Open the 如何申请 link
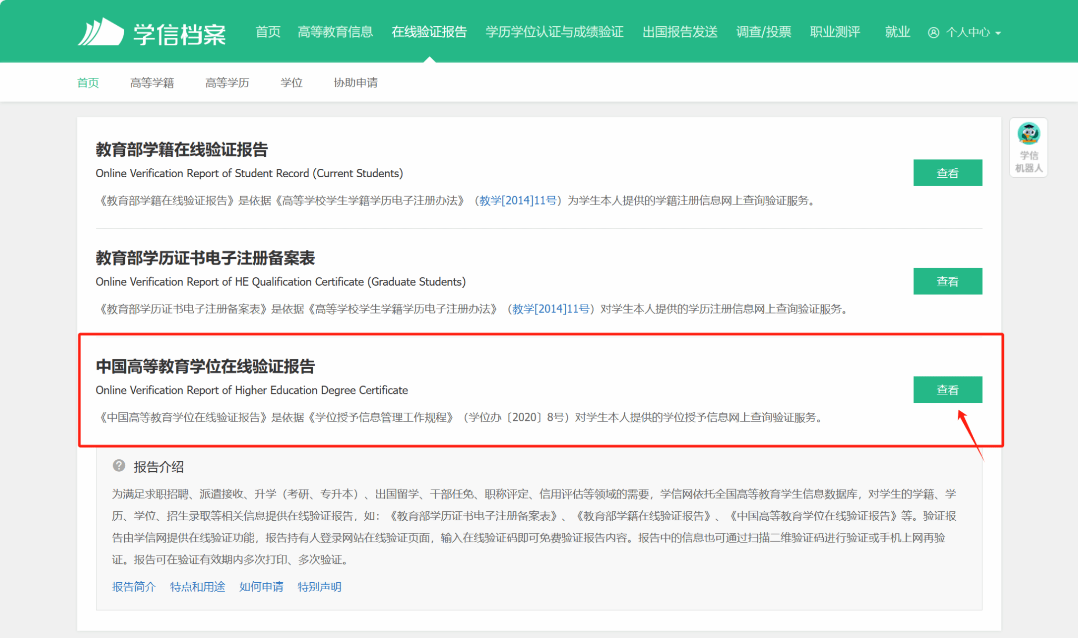Image resolution: width=1078 pixels, height=638 pixels. [x=261, y=586]
